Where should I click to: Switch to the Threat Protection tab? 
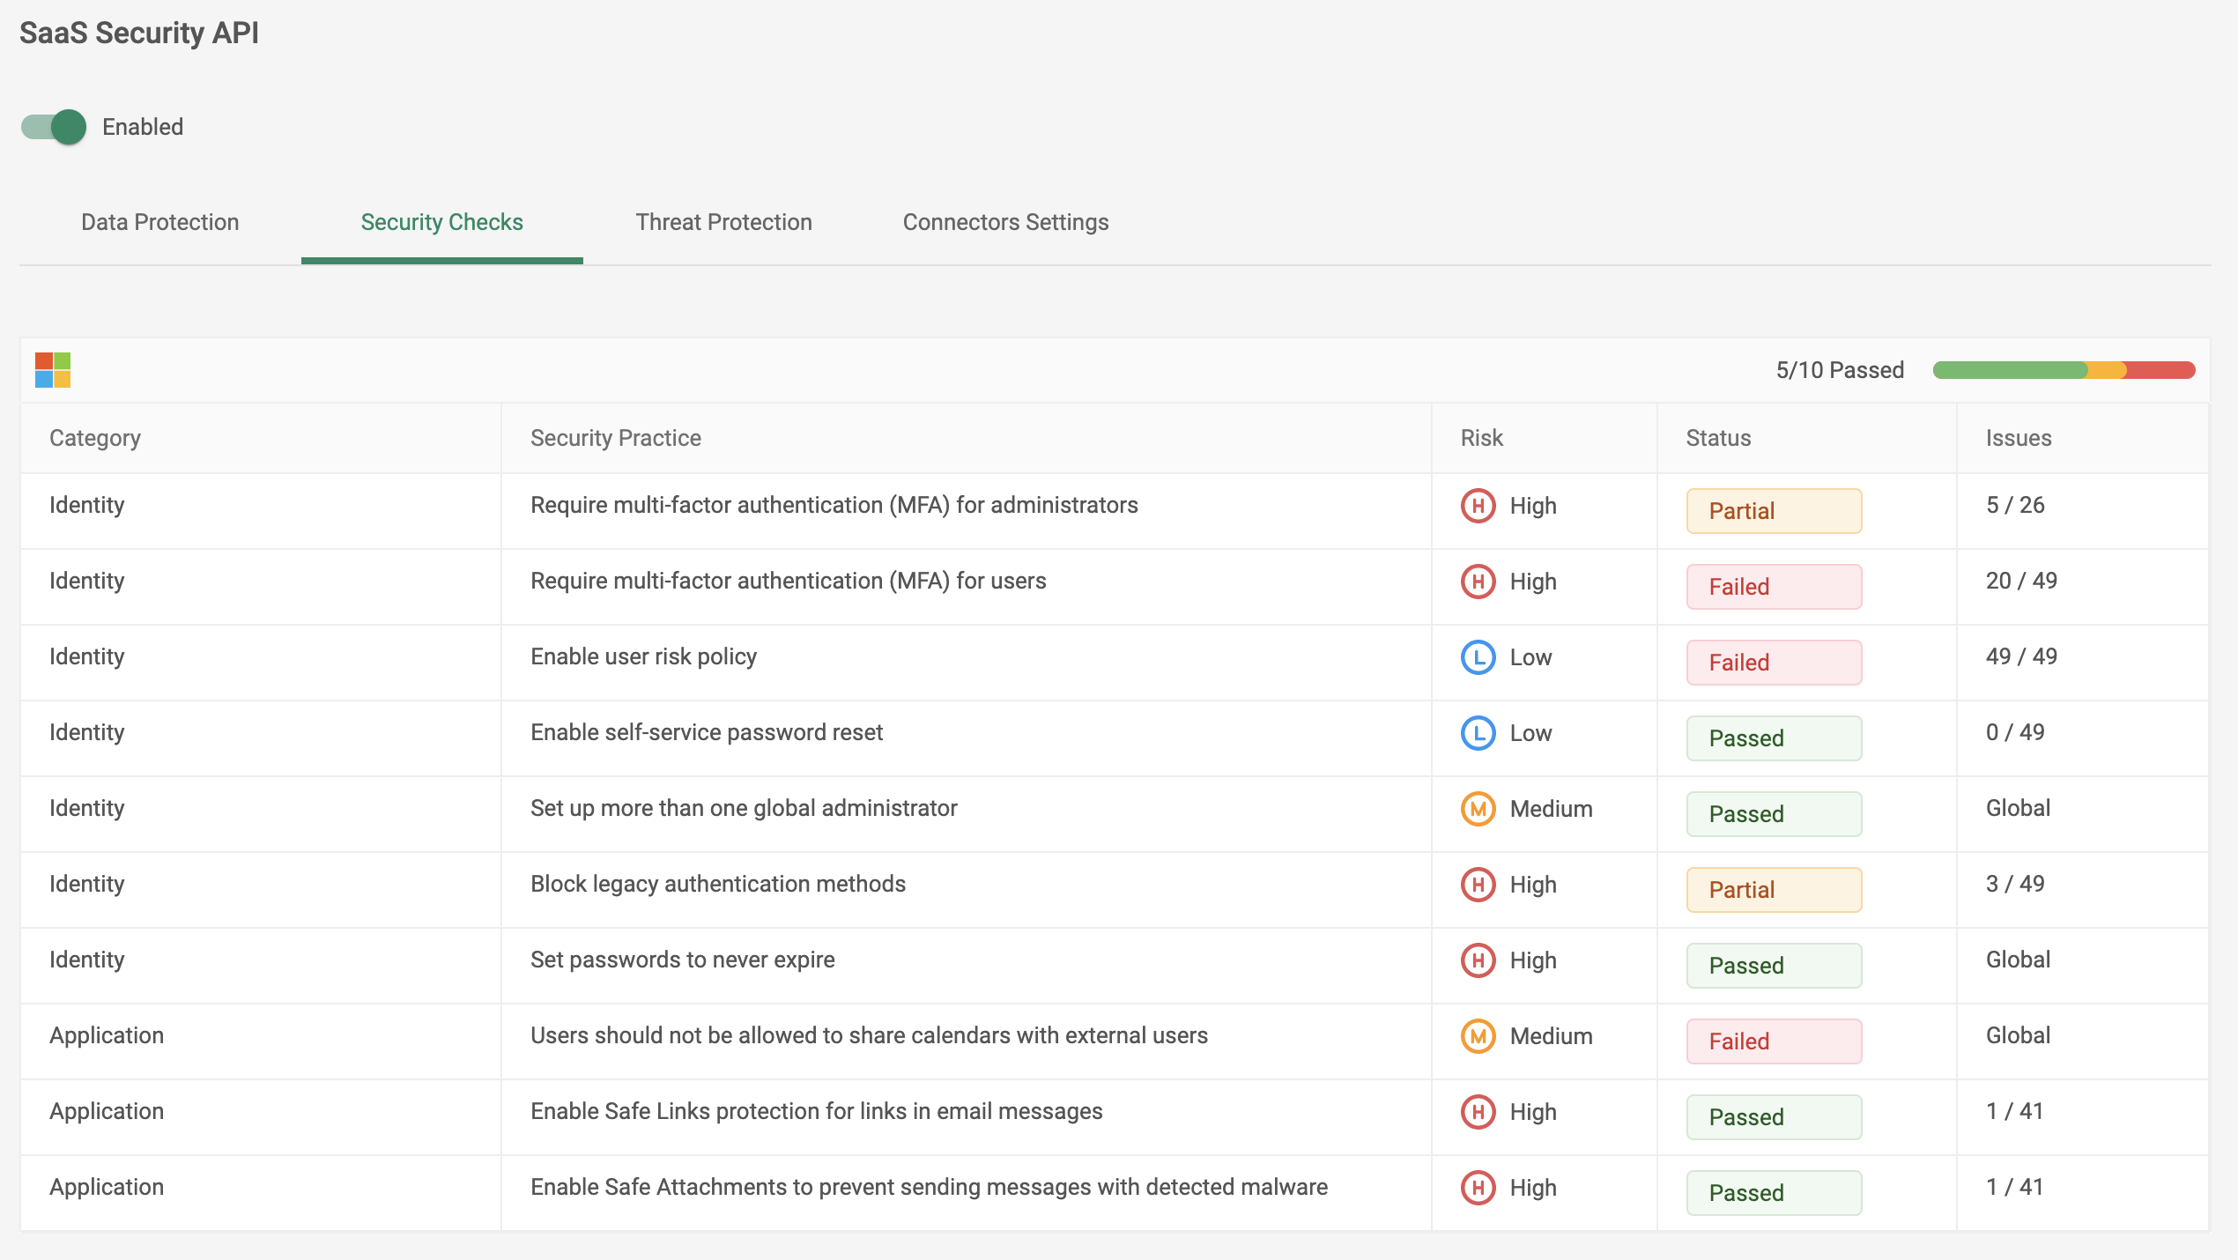point(723,222)
